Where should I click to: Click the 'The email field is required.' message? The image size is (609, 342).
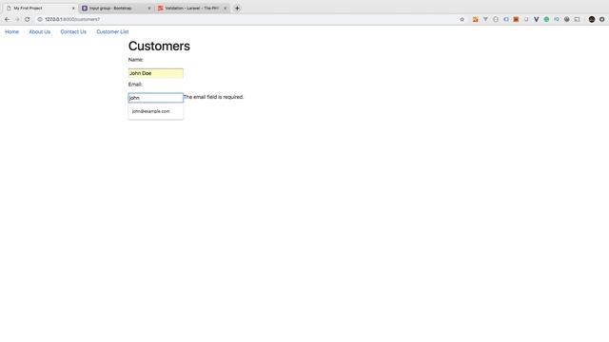coord(213,97)
